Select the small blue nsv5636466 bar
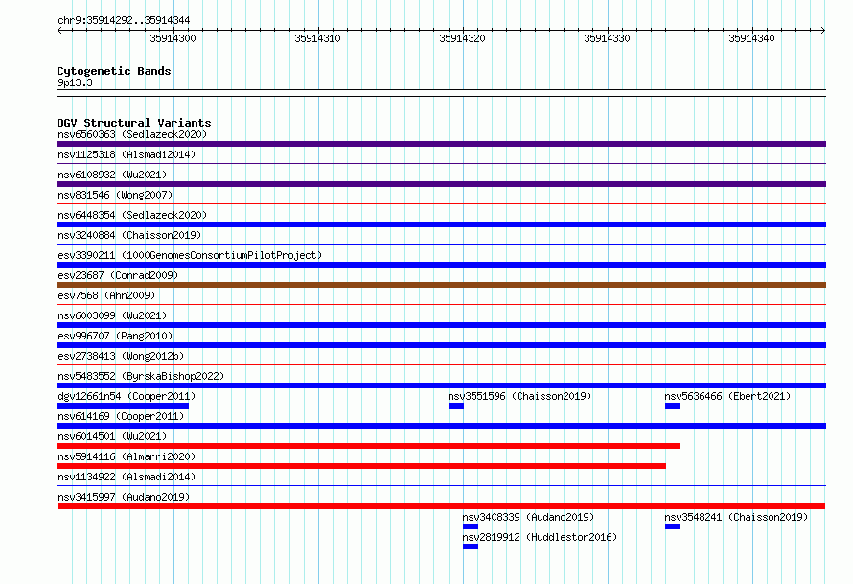853x584 pixels. click(x=673, y=406)
